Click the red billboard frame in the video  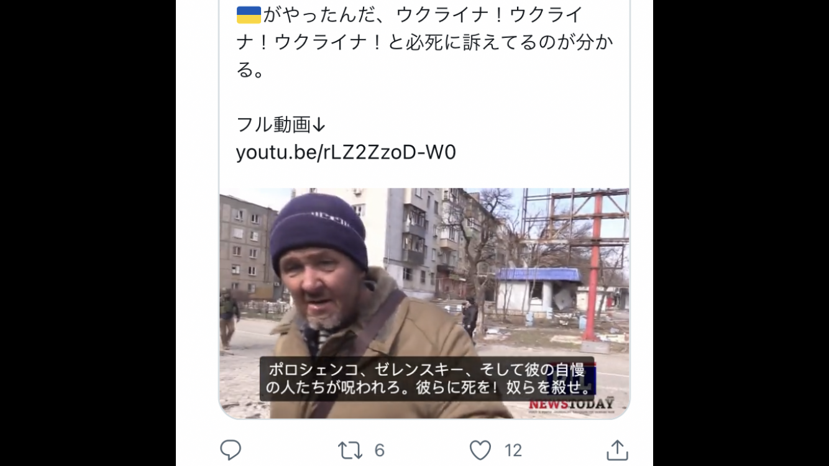(575, 249)
